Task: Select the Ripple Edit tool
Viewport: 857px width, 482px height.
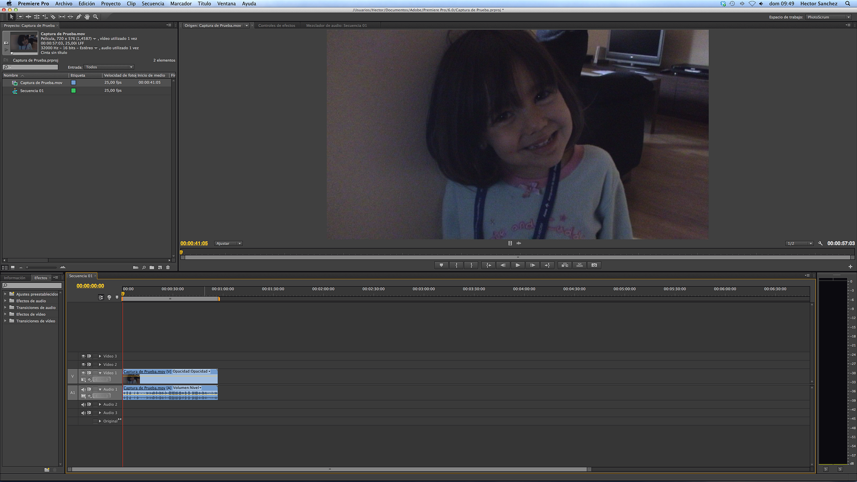Action: (x=29, y=17)
